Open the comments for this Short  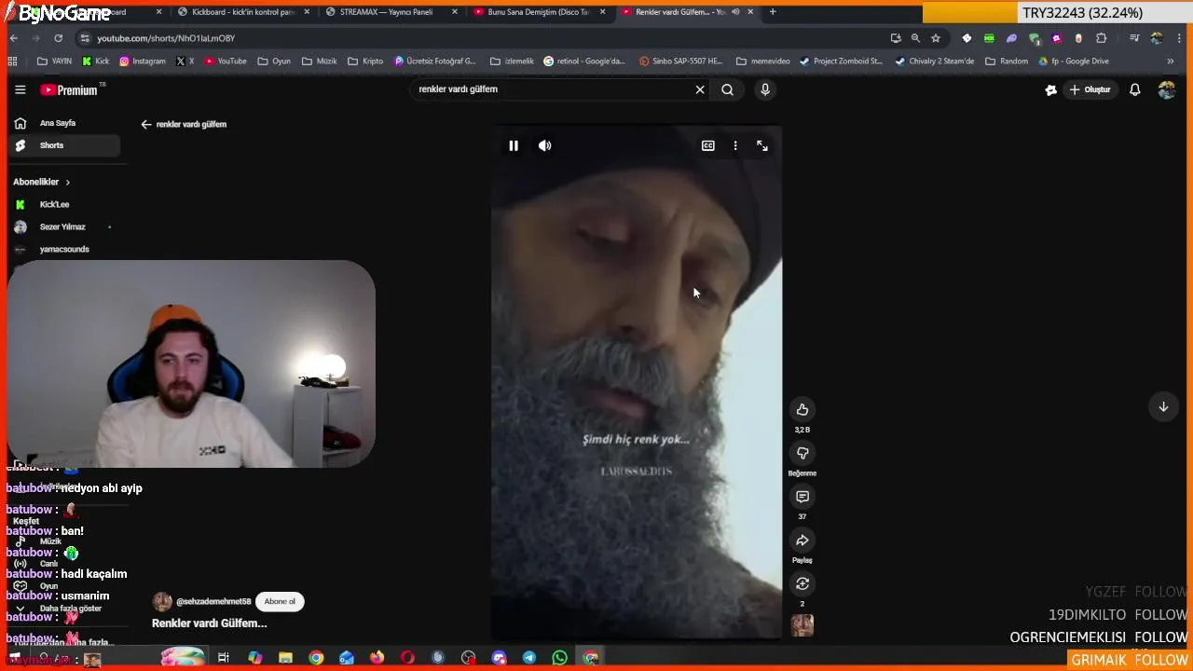pos(802,497)
